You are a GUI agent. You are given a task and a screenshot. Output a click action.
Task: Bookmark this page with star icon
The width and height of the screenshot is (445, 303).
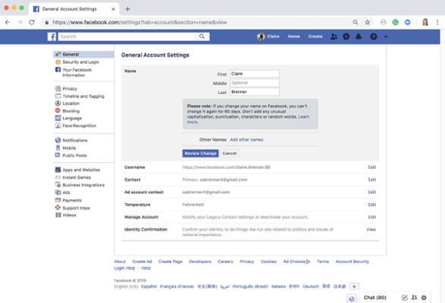point(367,22)
